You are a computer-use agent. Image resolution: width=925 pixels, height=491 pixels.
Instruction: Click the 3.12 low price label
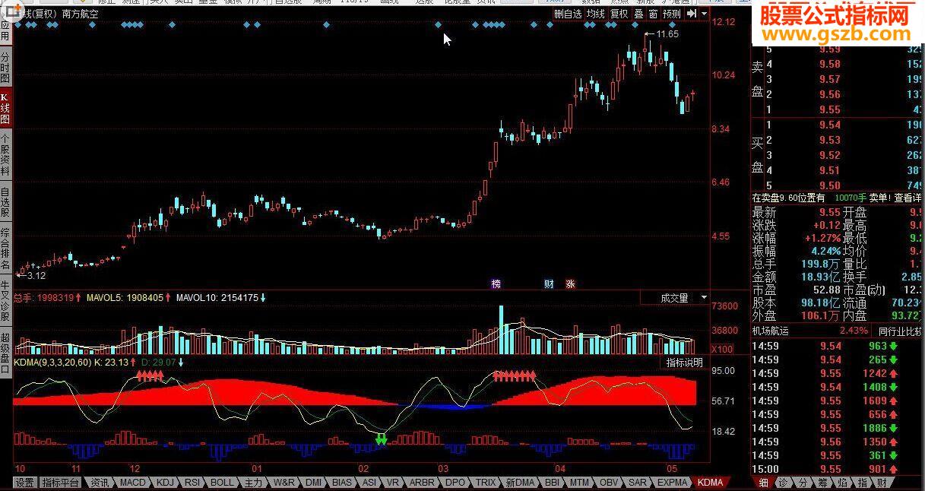coord(36,276)
